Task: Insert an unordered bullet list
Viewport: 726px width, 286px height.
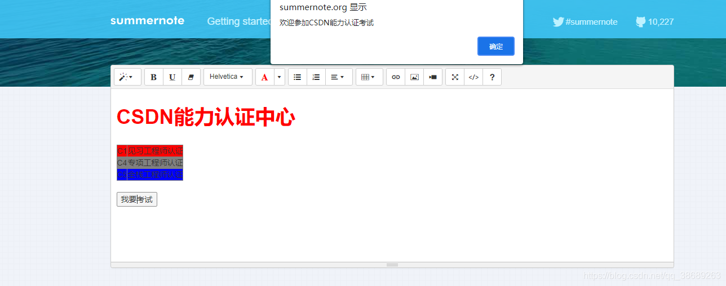Action: point(298,77)
